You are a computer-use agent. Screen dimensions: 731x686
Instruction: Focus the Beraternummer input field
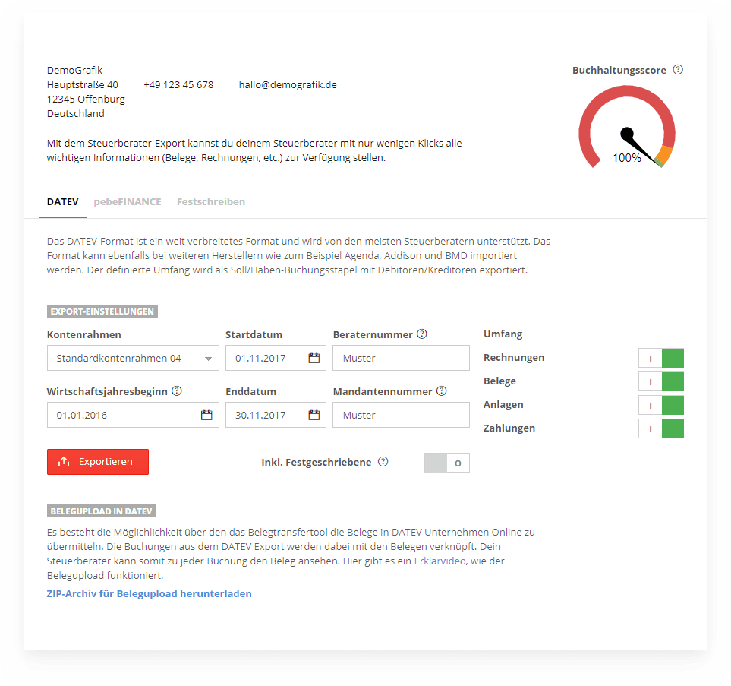pos(401,358)
